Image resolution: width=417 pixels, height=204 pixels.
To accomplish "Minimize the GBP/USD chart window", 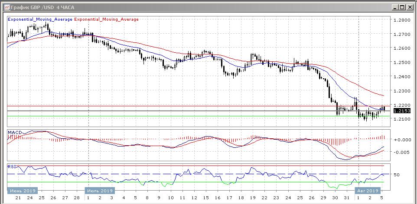I will [x=395, y=7].
